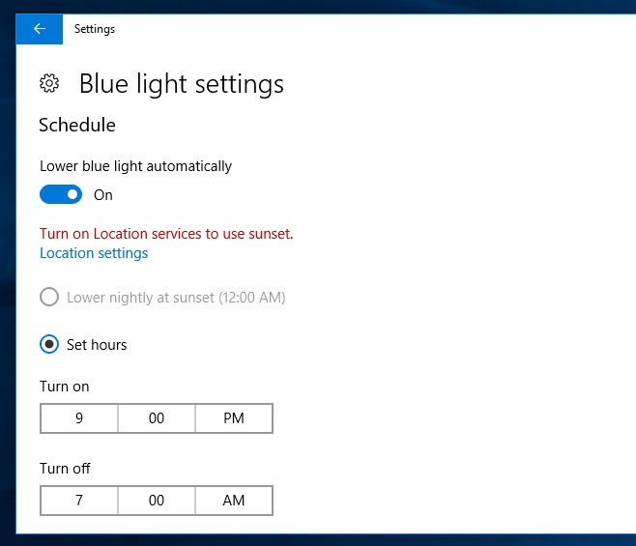Open Turn on minutes picker showing 00
The height and width of the screenshot is (546, 636).
[x=157, y=418]
